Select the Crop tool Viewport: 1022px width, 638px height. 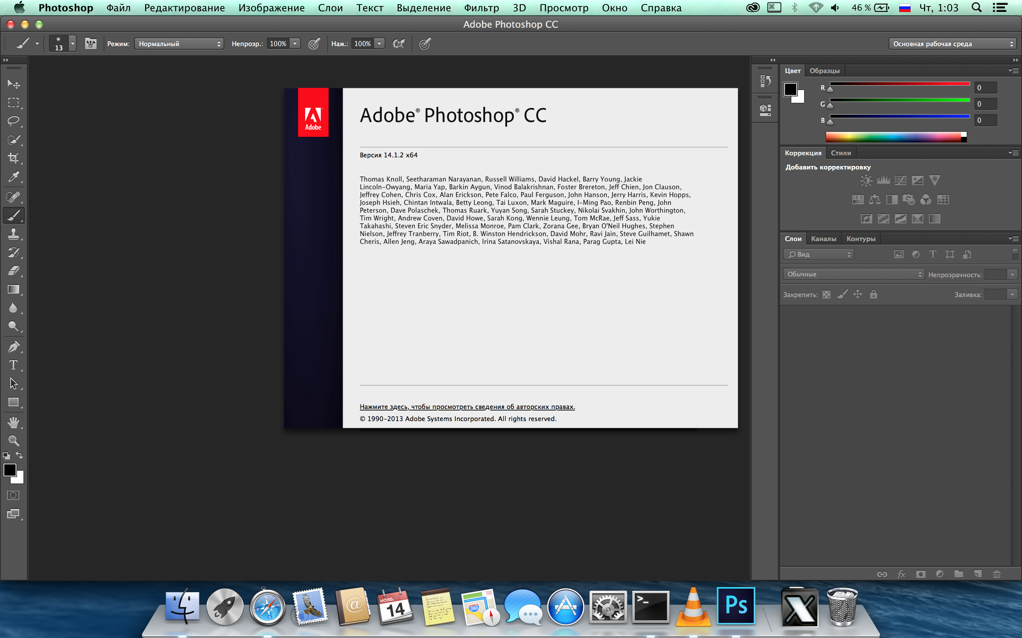(x=13, y=158)
